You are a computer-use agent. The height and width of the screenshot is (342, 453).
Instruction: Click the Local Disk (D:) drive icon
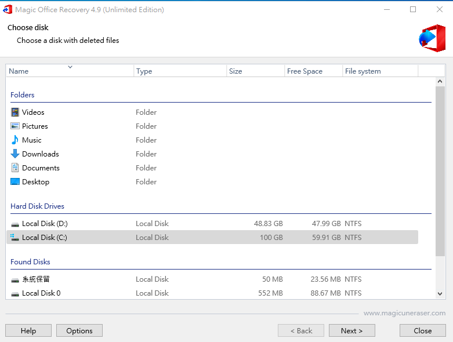[x=15, y=224]
